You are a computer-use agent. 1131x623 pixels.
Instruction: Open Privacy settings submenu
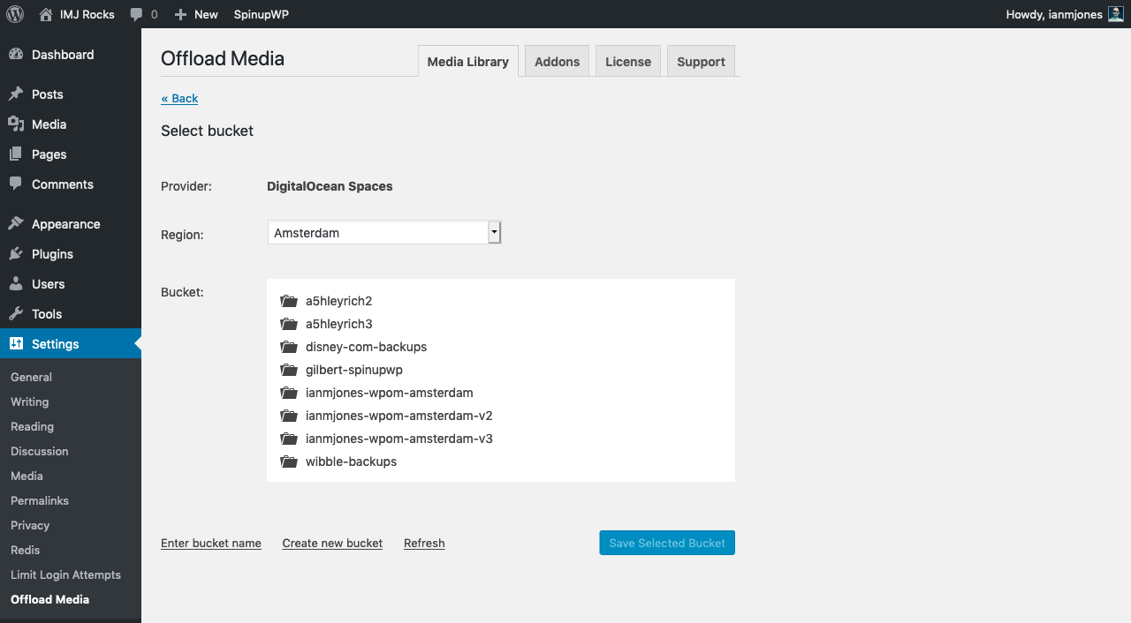(30, 525)
